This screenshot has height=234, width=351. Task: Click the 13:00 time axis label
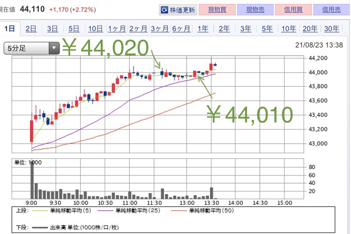[x=187, y=203]
